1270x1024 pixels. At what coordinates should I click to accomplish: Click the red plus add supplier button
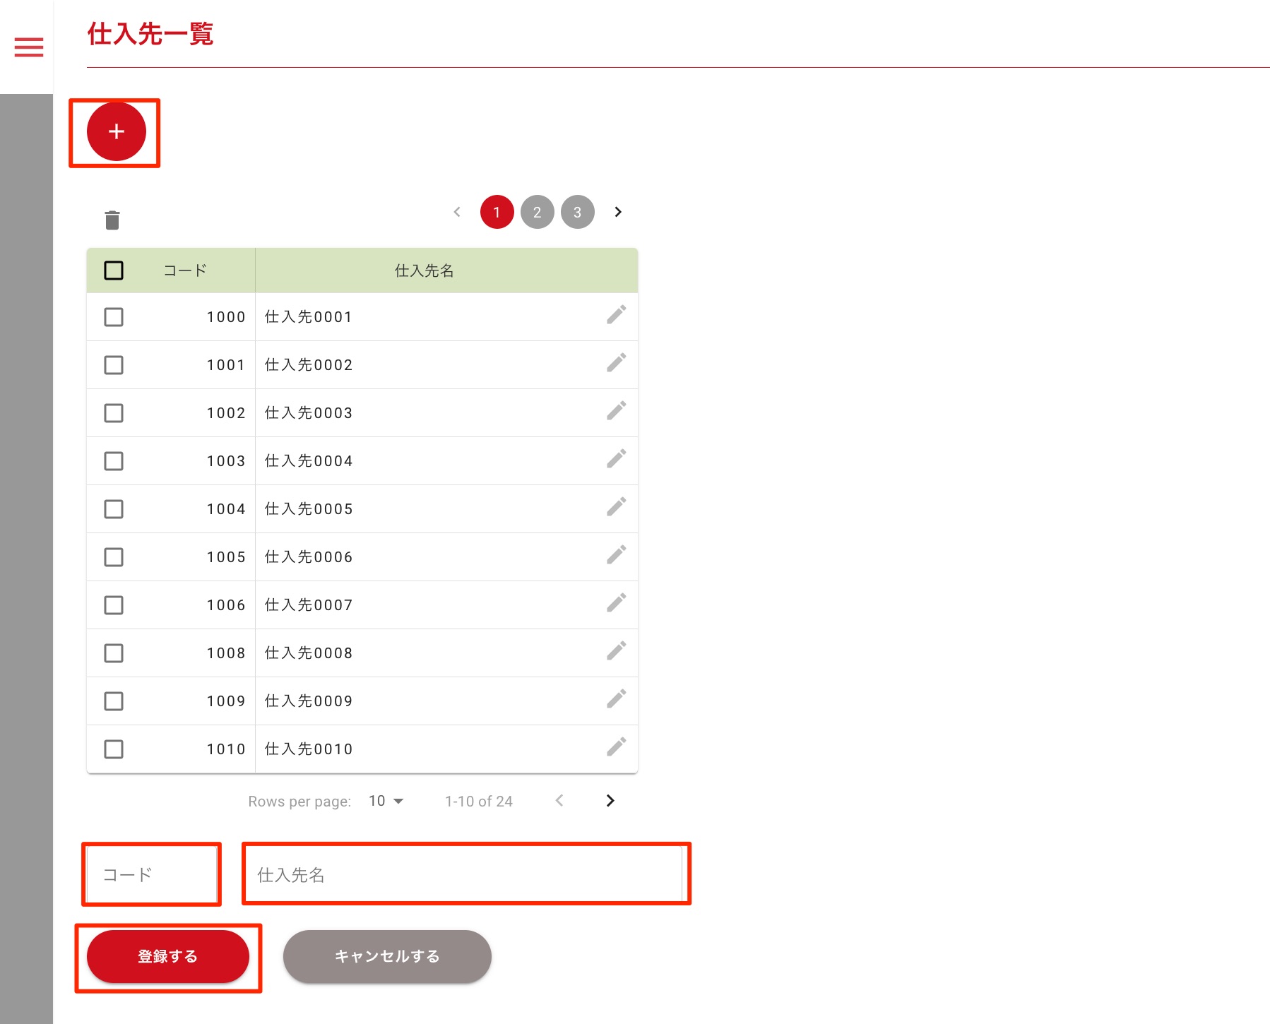point(117,131)
